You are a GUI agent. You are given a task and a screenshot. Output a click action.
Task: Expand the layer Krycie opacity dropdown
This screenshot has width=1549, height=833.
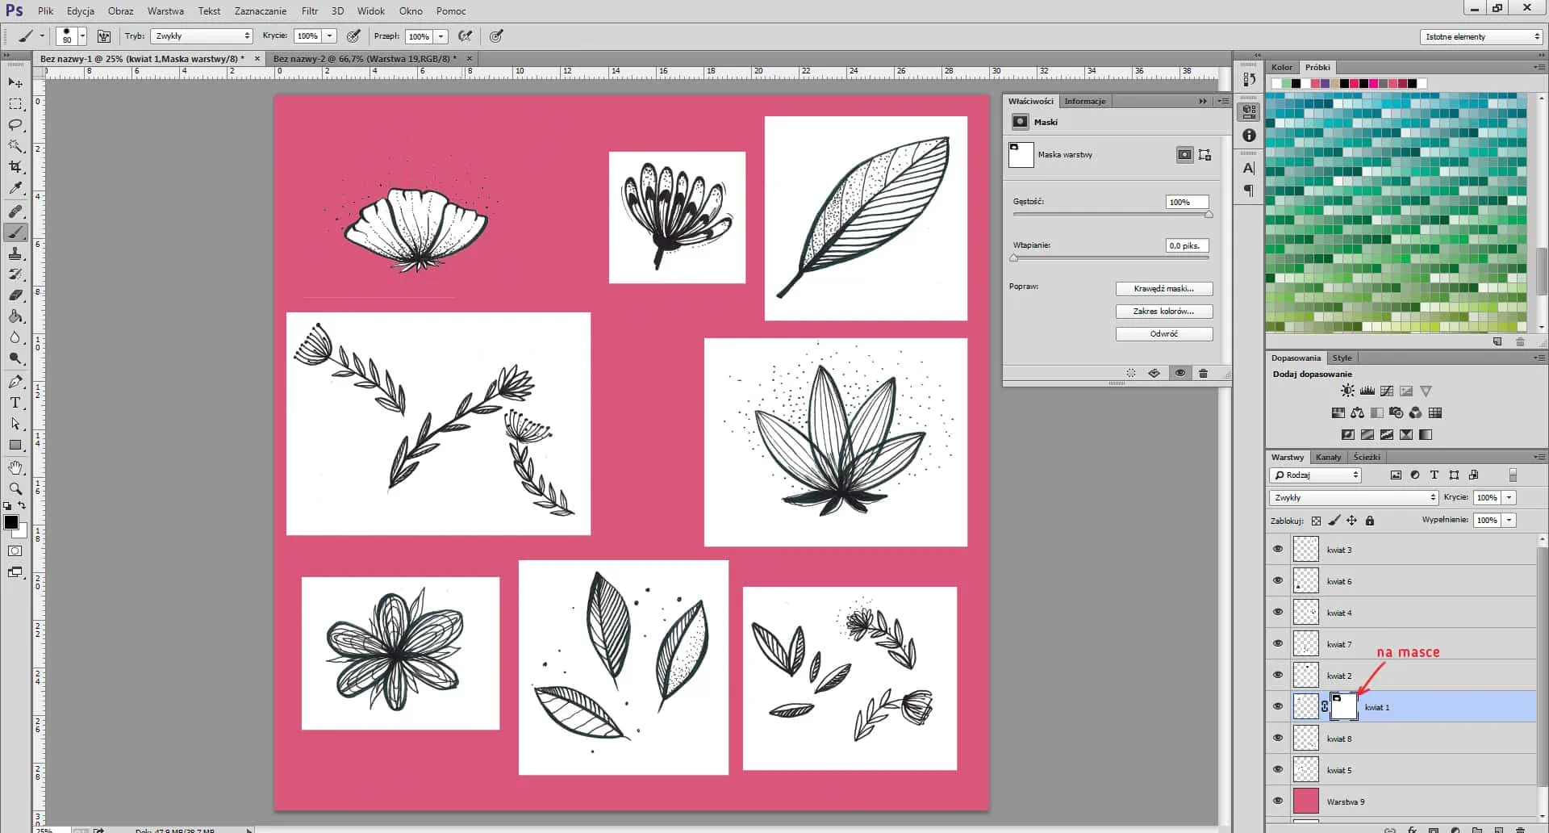pos(1509,497)
